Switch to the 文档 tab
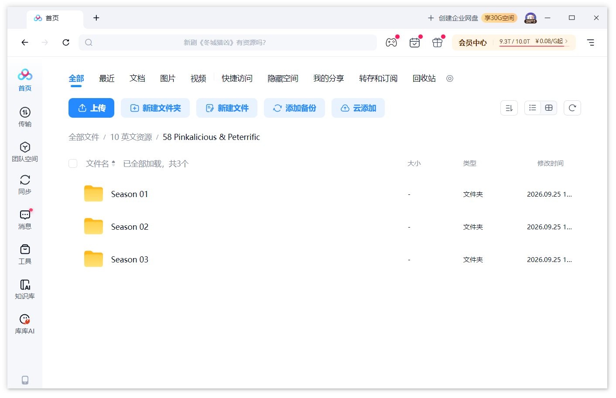616x398 pixels. pyautogui.click(x=137, y=78)
